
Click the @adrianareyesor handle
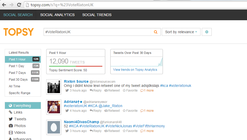pyautogui.click(x=95, y=102)
